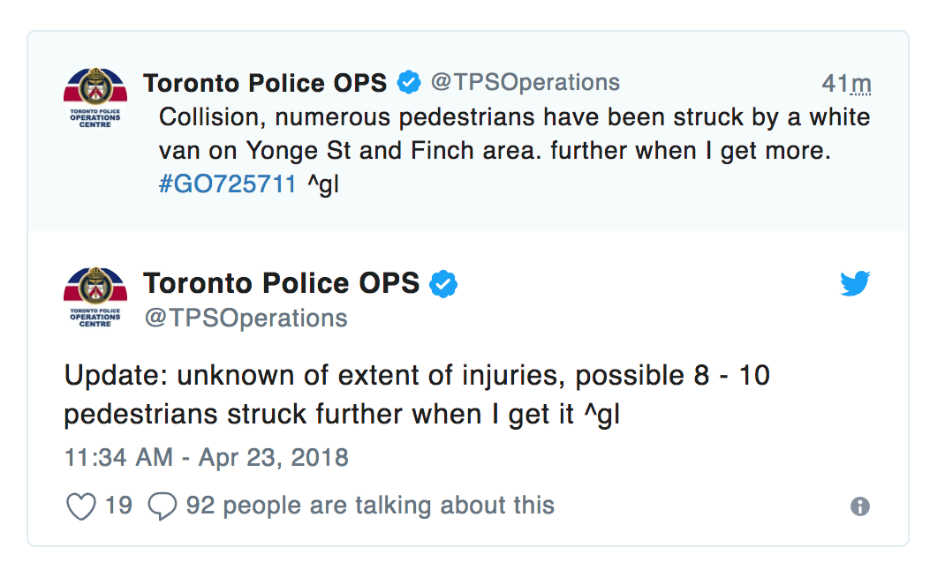
Task: Click verified badge beside lower Toronto Police OPS
Action: pos(443,284)
